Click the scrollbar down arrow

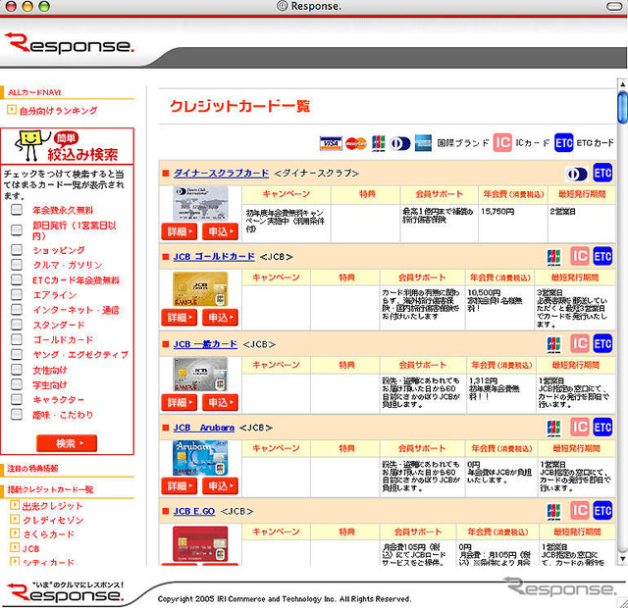622,559
